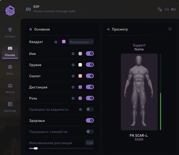Open settings gear for Скелет
The image size is (179, 155).
(x=73, y=76)
